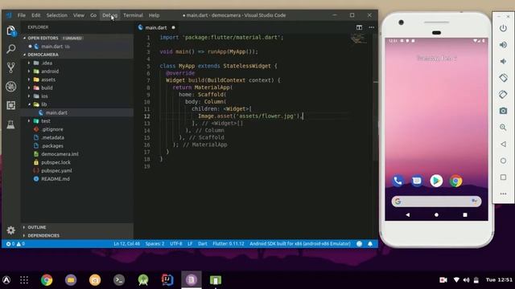
Task: Click the emulator zoom icon
Action: [503, 128]
